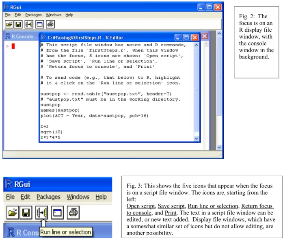283x238 pixels.
Task: Click comment '# "austpop.txt" must be in the working directory.'
Action: (110, 100)
